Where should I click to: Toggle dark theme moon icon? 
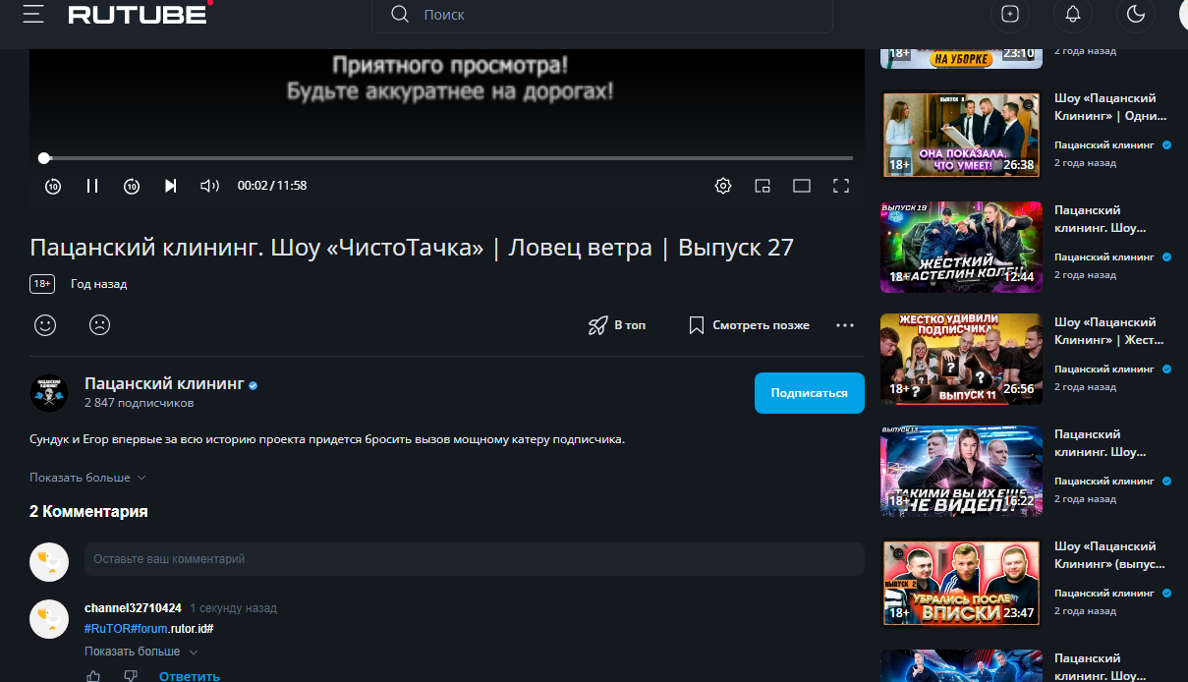(1136, 14)
